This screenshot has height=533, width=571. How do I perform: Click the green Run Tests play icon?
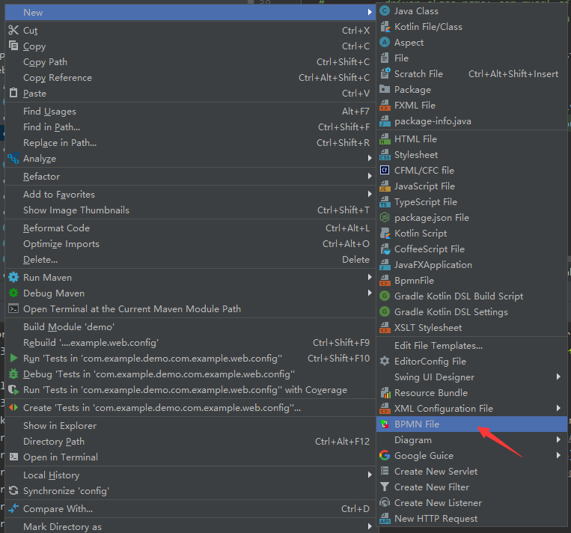13,358
